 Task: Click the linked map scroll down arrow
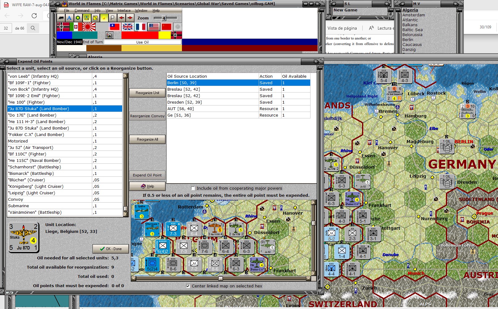click(314, 273)
